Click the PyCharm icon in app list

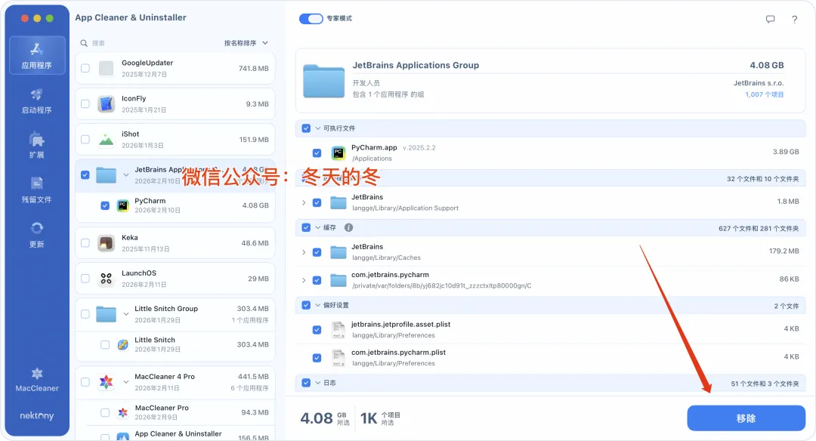click(x=123, y=205)
